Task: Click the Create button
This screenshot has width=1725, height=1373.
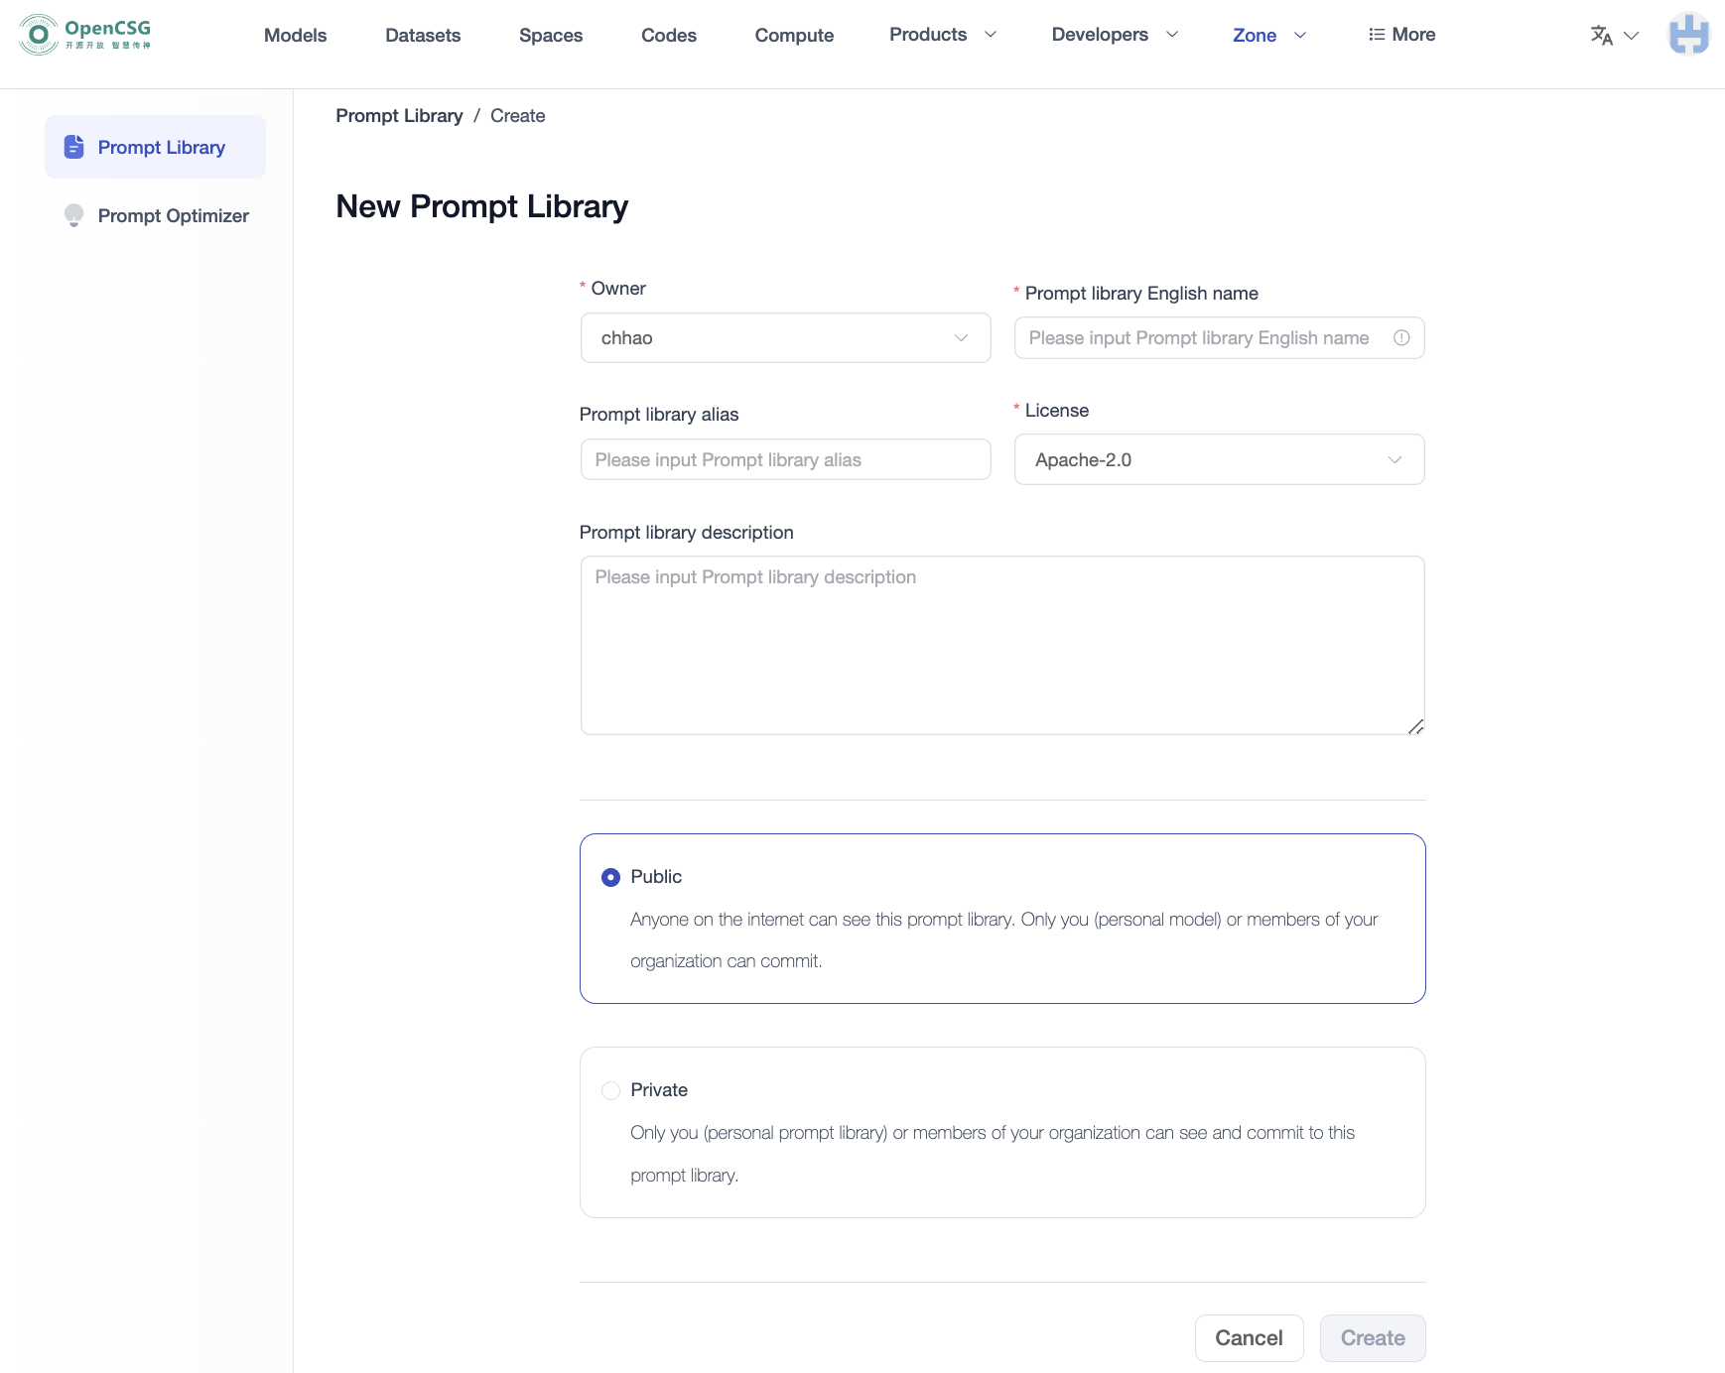Action: tap(1372, 1337)
